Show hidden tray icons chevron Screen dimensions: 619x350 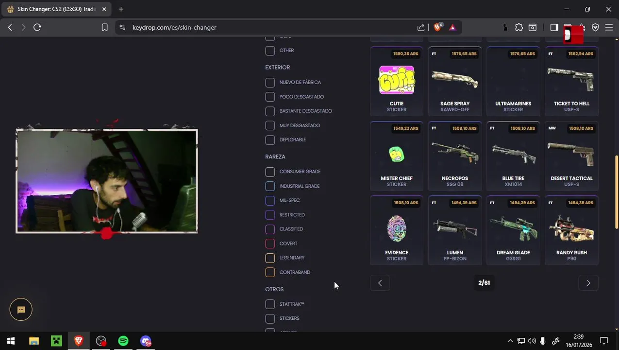pyautogui.click(x=510, y=341)
